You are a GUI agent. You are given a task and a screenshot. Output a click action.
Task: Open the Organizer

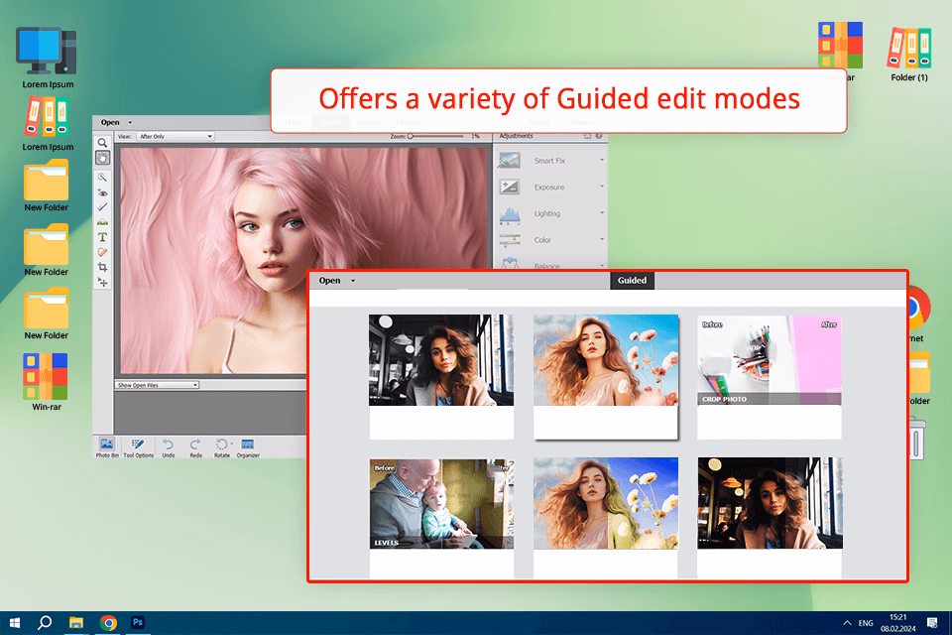(248, 445)
